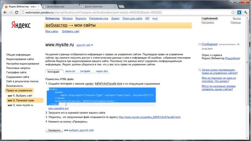Click the Выход logout link
The height and width of the screenshot is (141, 251).
(236, 18)
